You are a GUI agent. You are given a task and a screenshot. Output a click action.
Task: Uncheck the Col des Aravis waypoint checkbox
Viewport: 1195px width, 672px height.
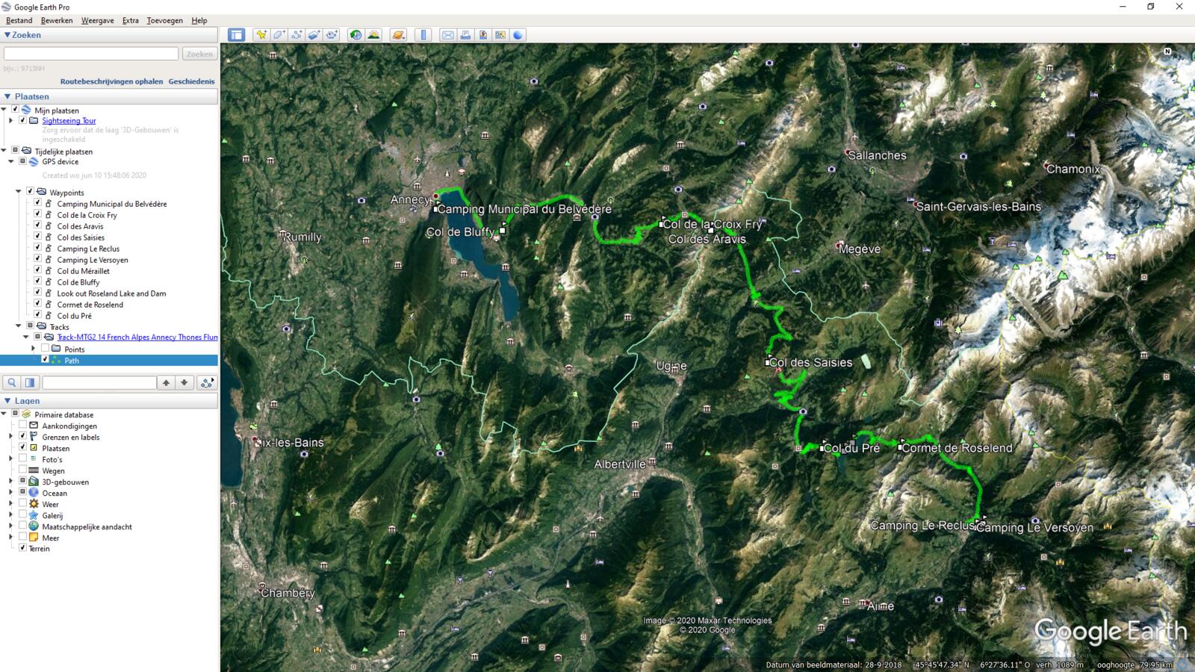[37, 225]
